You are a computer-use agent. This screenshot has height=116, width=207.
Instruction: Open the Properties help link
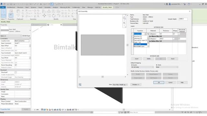click(5, 109)
